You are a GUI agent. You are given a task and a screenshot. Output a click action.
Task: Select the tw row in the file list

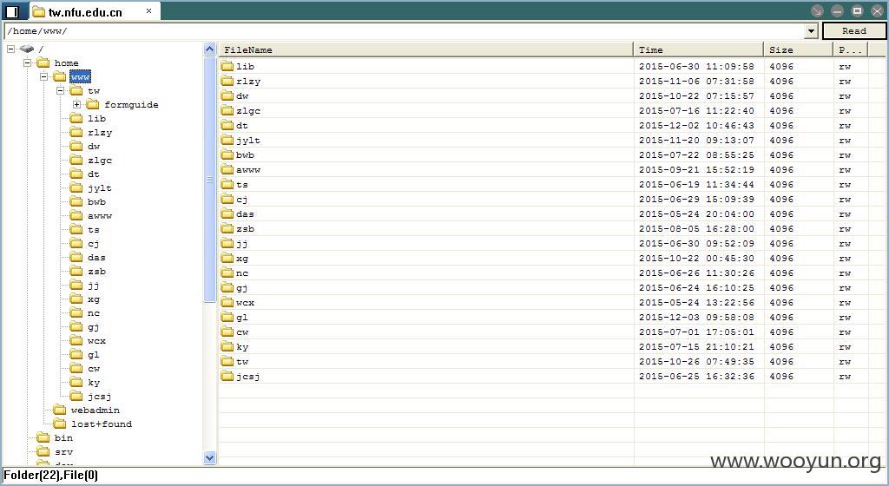pos(551,361)
